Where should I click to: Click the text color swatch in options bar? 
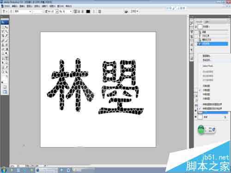(x=88, y=12)
